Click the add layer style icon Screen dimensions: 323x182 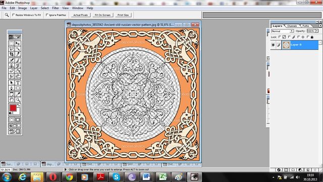click(279, 170)
